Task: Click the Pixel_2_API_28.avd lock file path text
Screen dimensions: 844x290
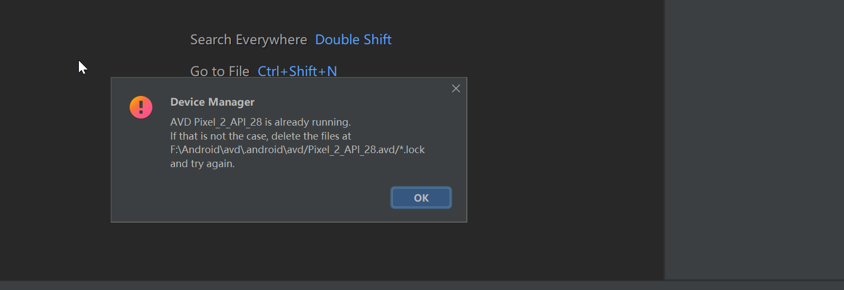Action: [x=297, y=150]
